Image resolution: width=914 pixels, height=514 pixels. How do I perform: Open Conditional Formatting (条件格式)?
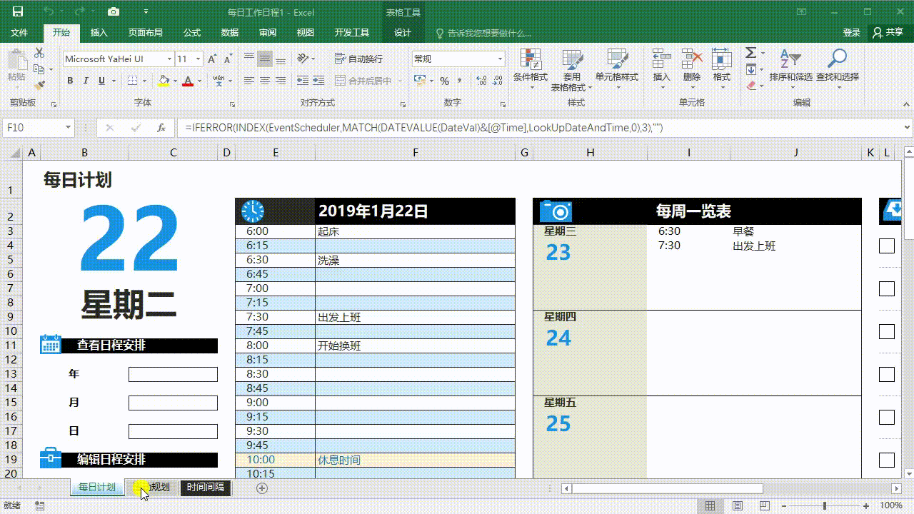click(531, 70)
